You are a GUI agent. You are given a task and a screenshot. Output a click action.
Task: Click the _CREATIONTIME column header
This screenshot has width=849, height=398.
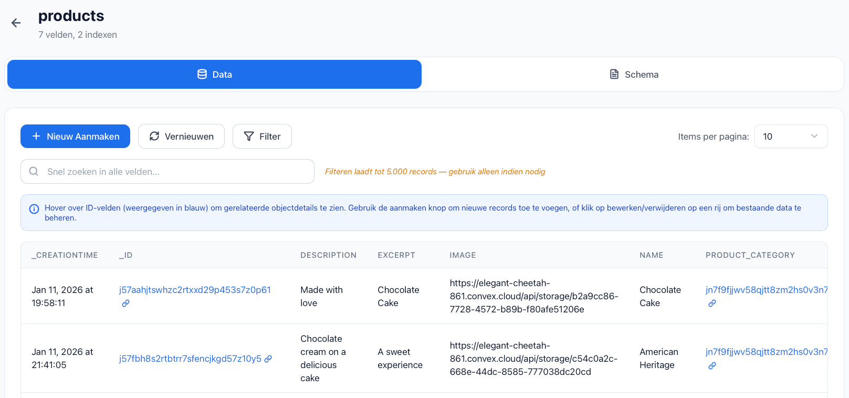(x=65, y=255)
